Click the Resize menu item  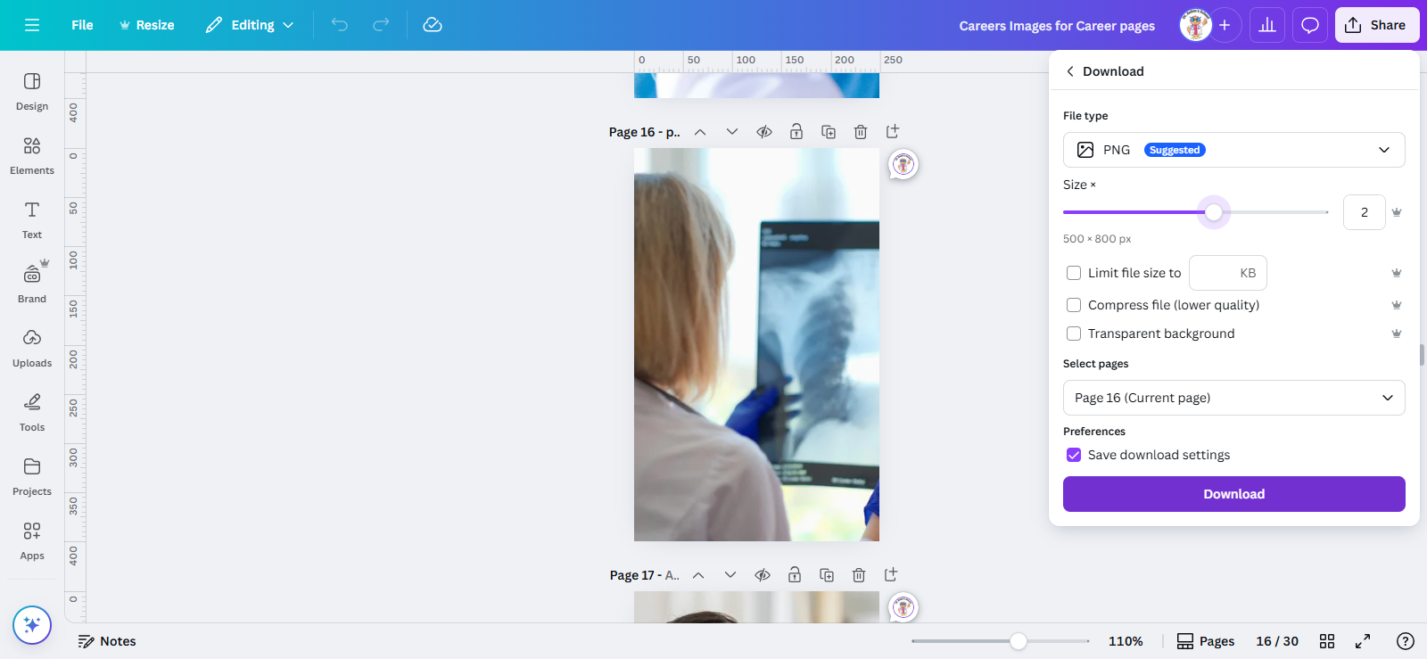[x=147, y=25]
